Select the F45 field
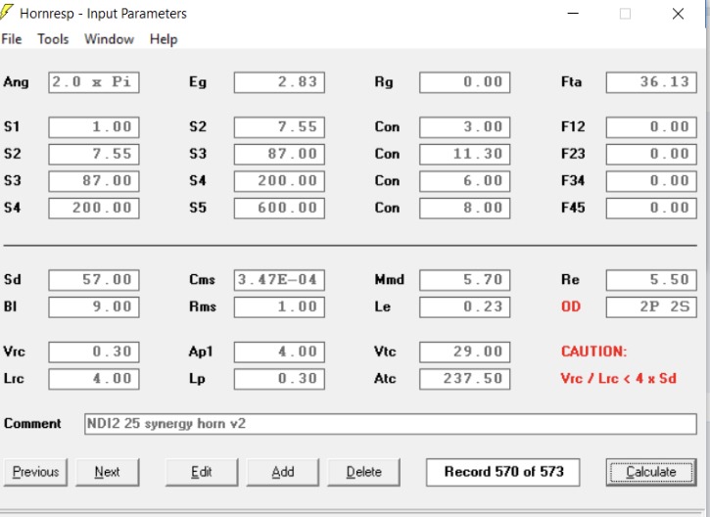This screenshot has height=517, width=710. coord(651,209)
